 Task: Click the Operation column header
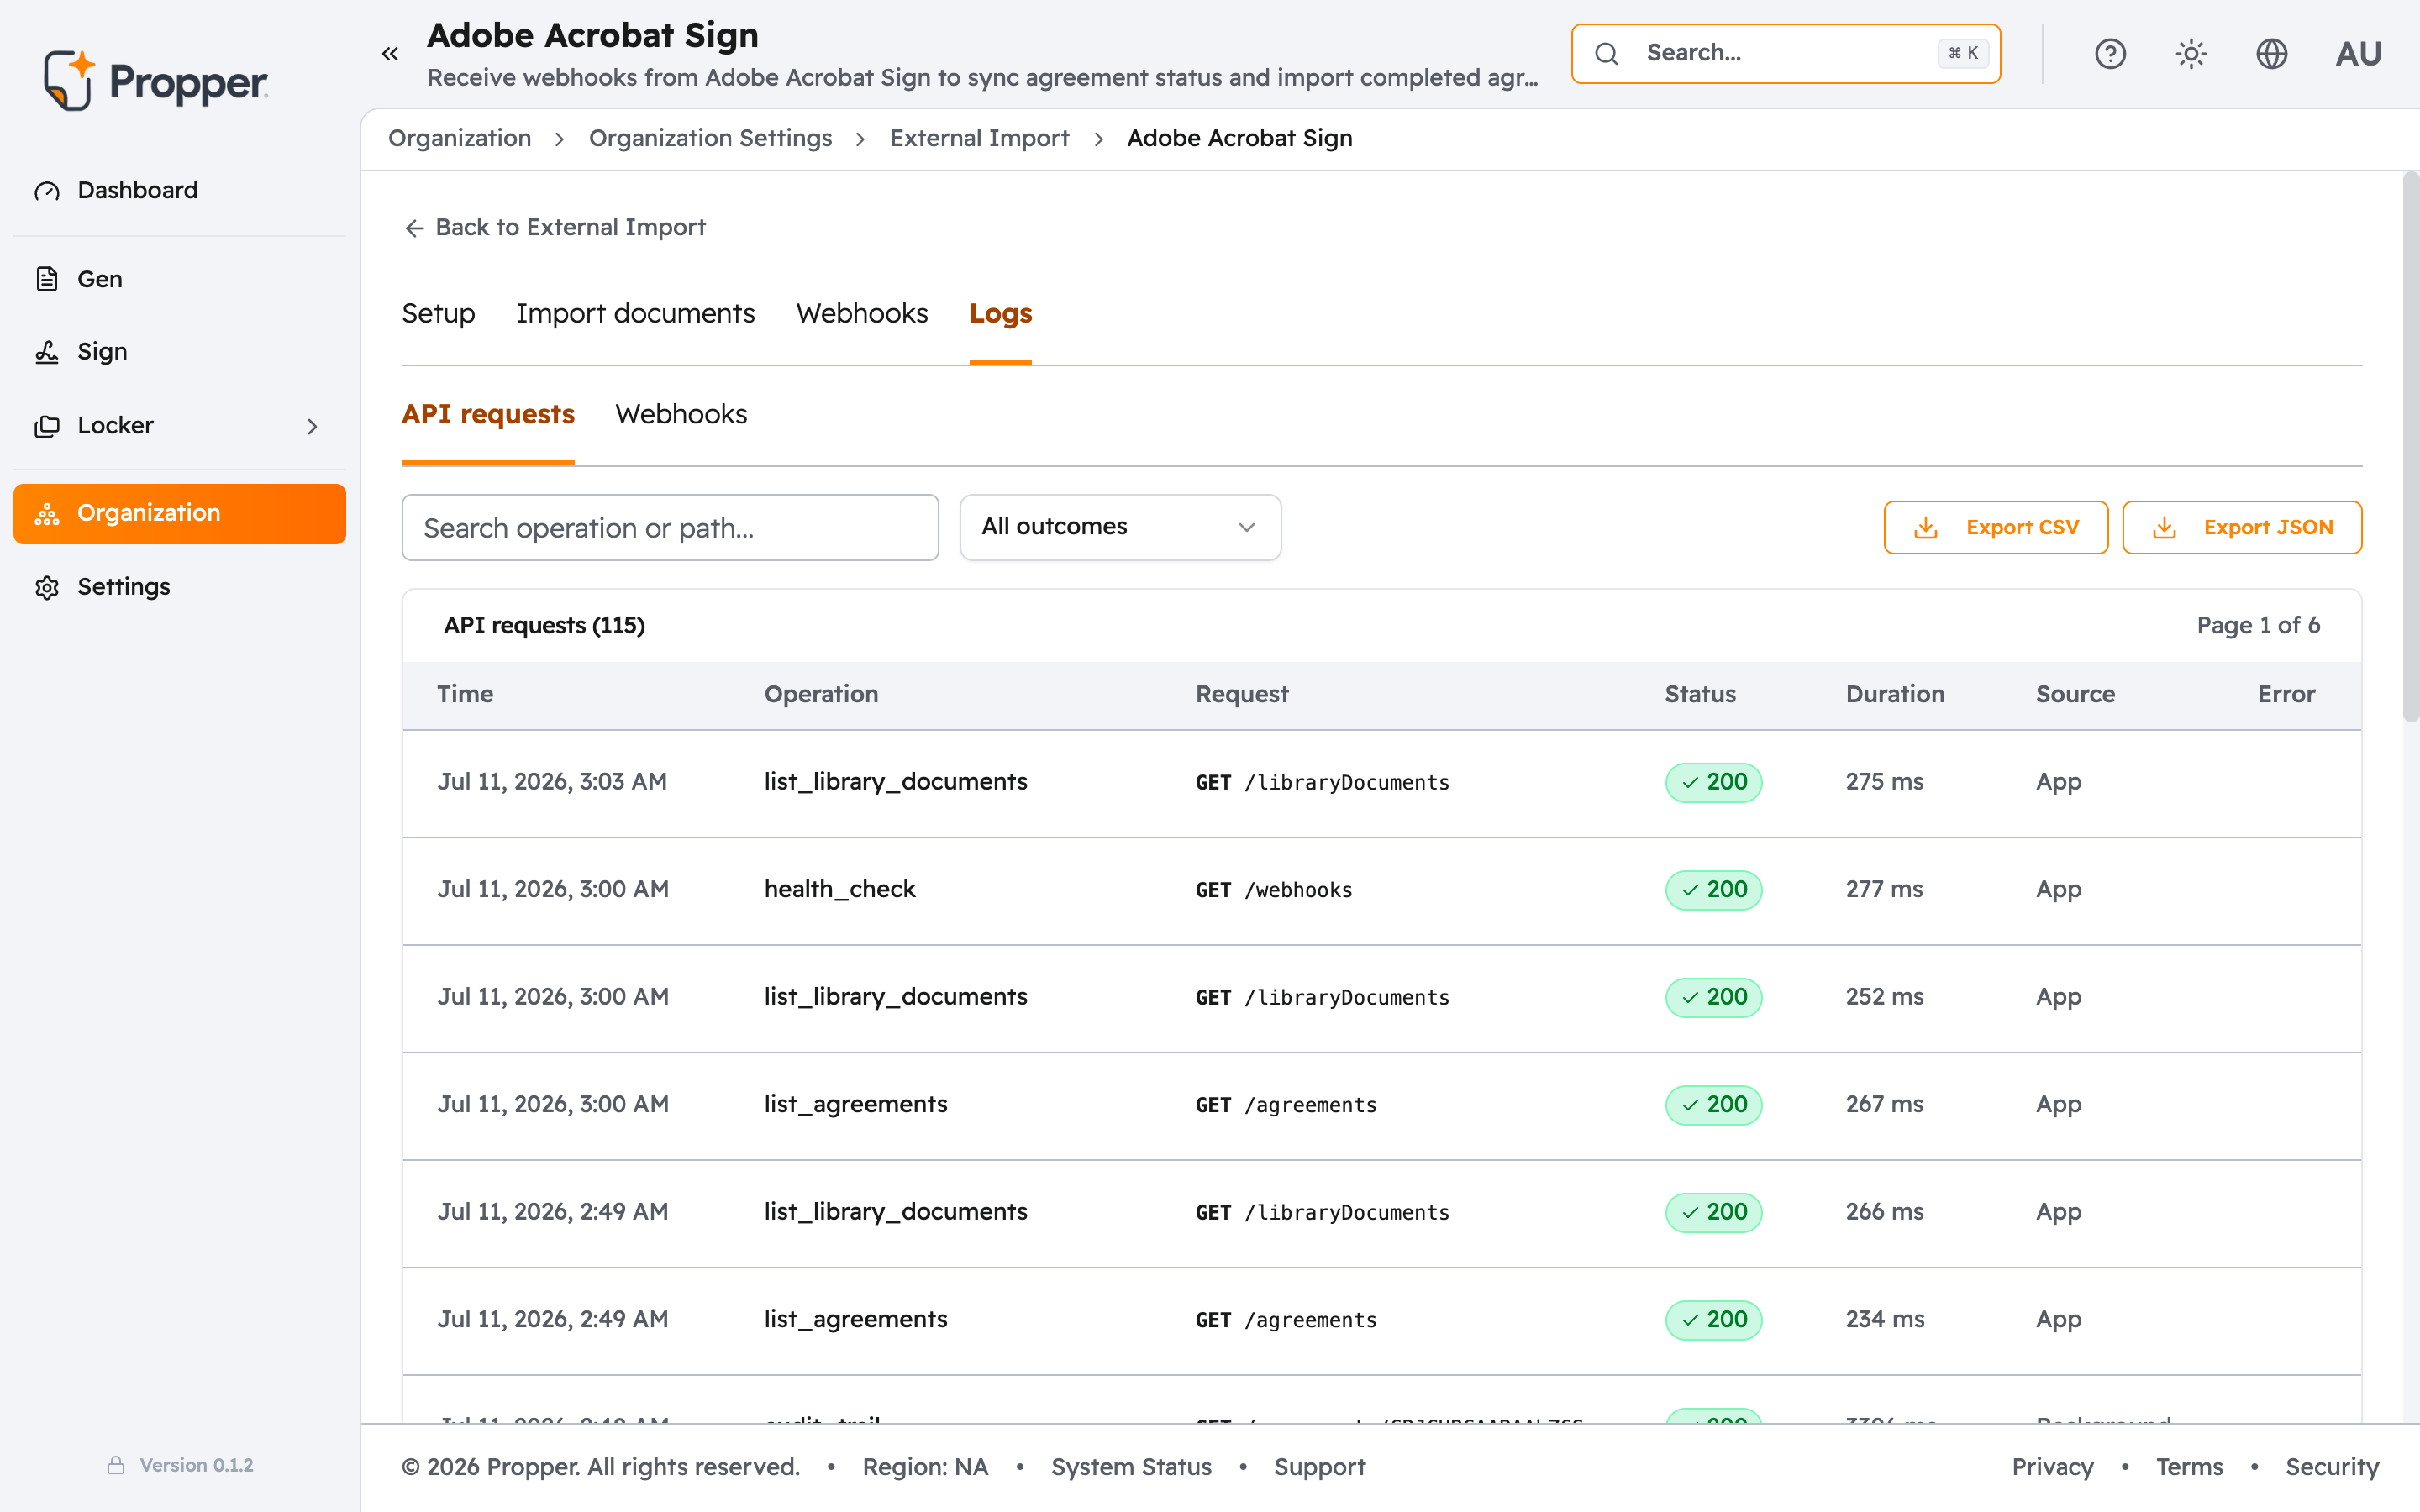tap(821, 694)
